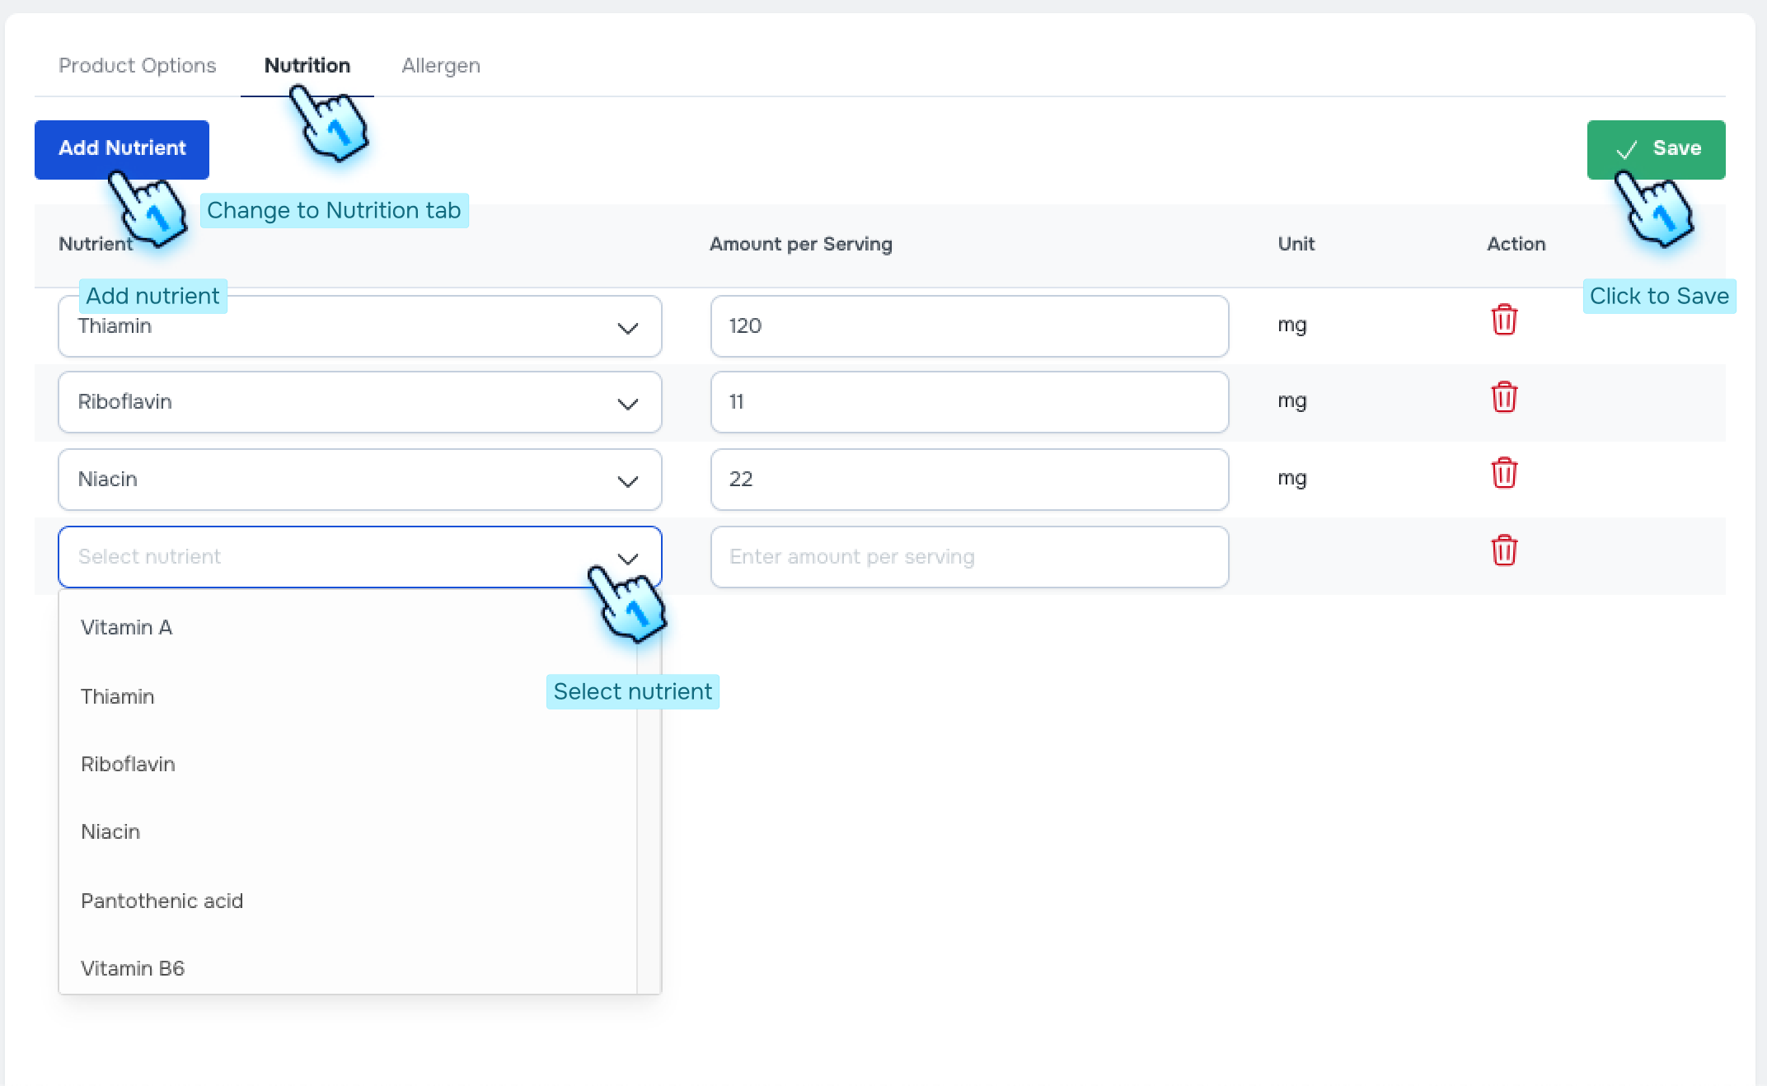Choose Pantothenic acid from the nutrient list
1767x1086 pixels.
coord(162,901)
